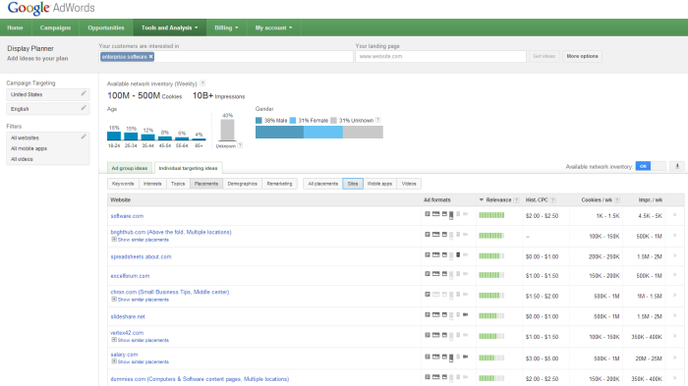The width and height of the screenshot is (688, 386).
Task: Expand similar placements under brighthub.com
Action: click(141, 240)
